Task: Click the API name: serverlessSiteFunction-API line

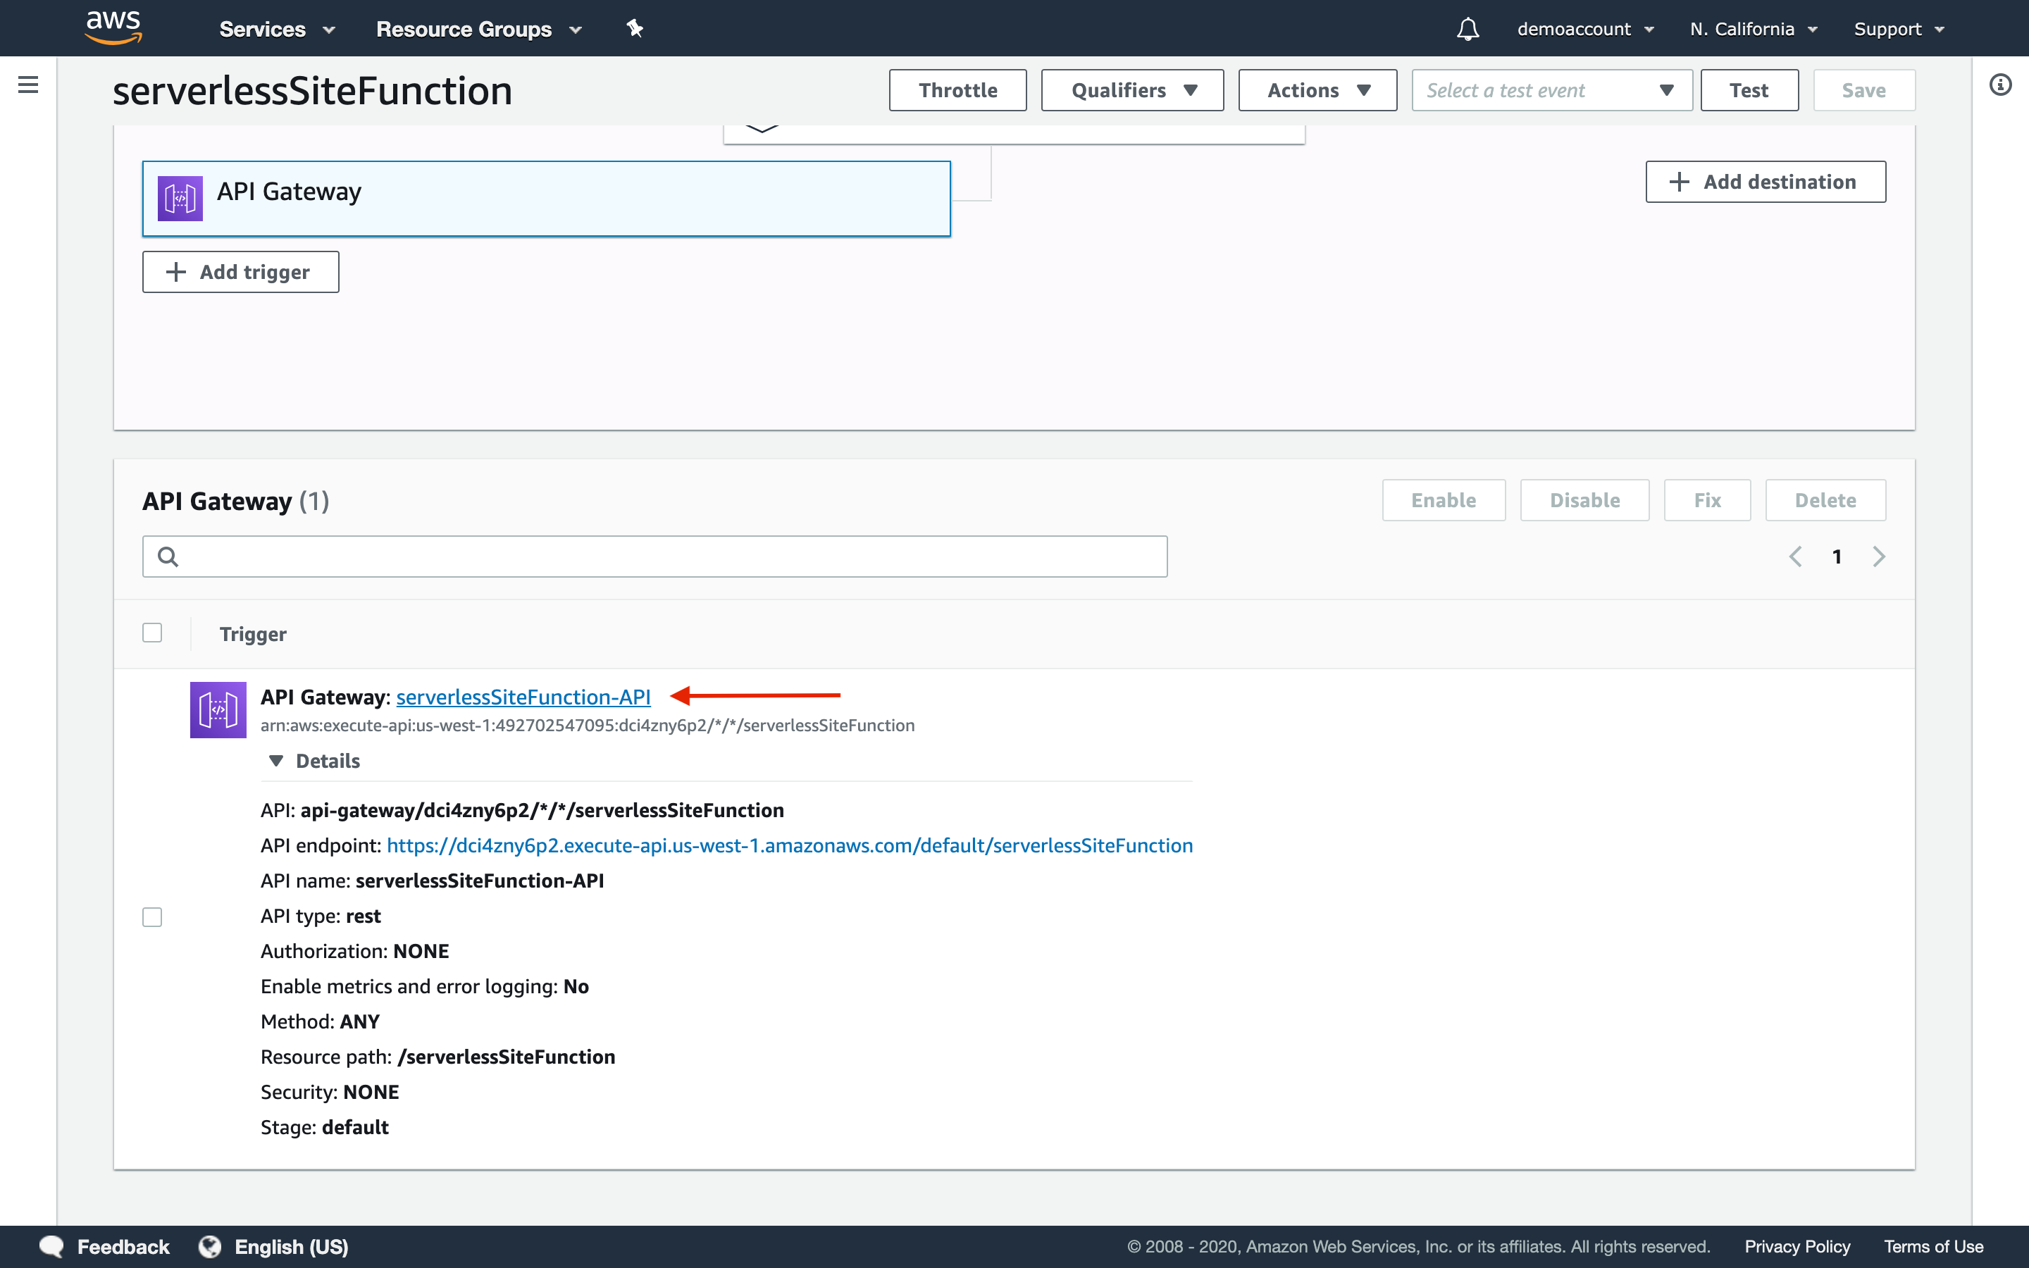Action: pos(432,881)
